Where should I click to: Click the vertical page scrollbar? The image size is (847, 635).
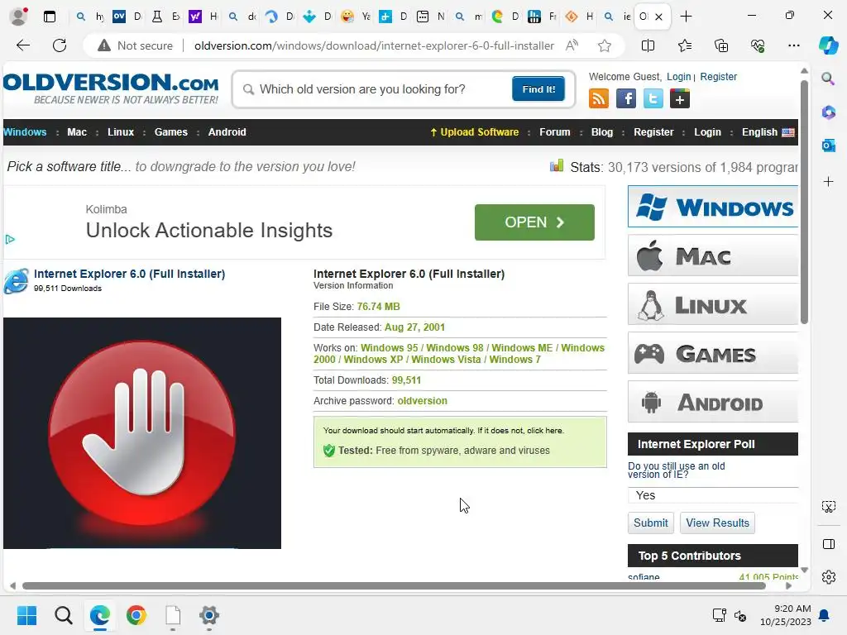pyautogui.click(x=804, y=203)
